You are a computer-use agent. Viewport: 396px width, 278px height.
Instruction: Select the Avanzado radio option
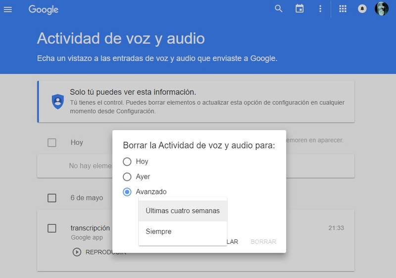(x=127, y=192)
